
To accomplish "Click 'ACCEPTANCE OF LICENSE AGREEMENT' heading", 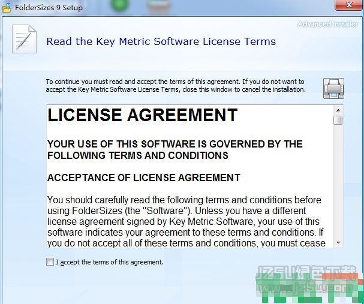I will point(144,177).
